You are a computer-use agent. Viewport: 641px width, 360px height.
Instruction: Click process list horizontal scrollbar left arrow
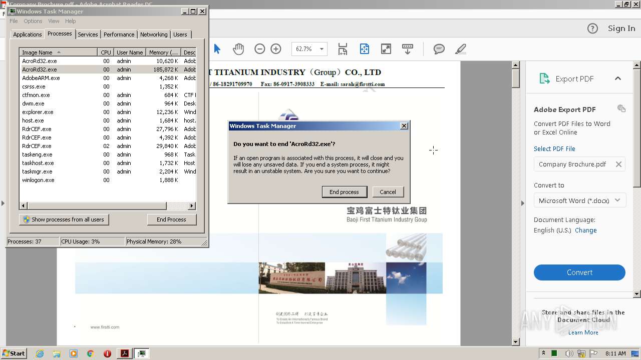tap(23, 205)
